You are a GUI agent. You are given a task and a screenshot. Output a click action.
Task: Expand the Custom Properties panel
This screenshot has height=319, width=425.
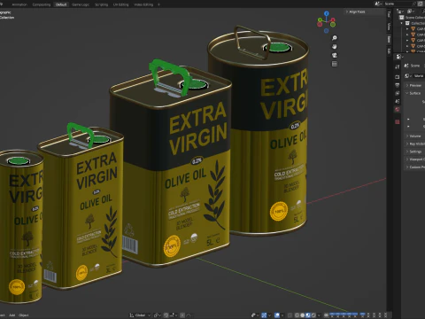pos(415,167)
